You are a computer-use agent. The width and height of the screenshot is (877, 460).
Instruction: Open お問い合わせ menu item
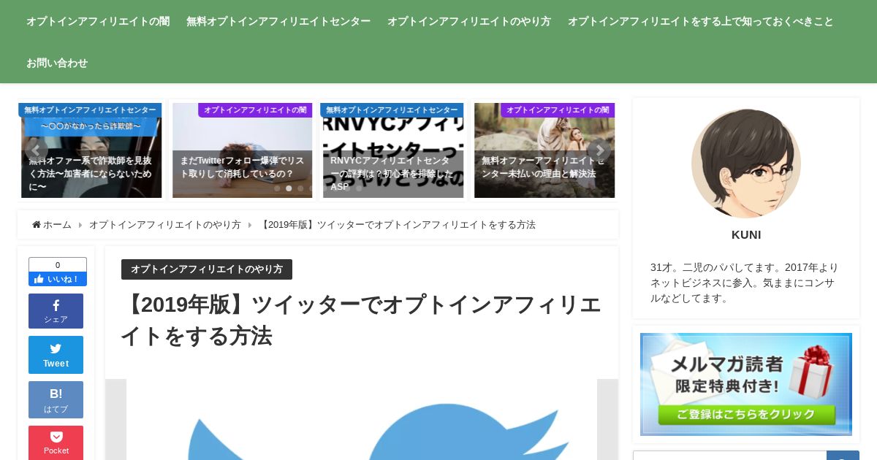[57, 63]
